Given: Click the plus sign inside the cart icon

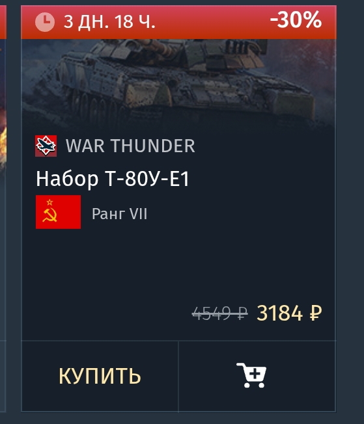Looking at the screenshot, I should pyautogui.click(x=255, y=374).
